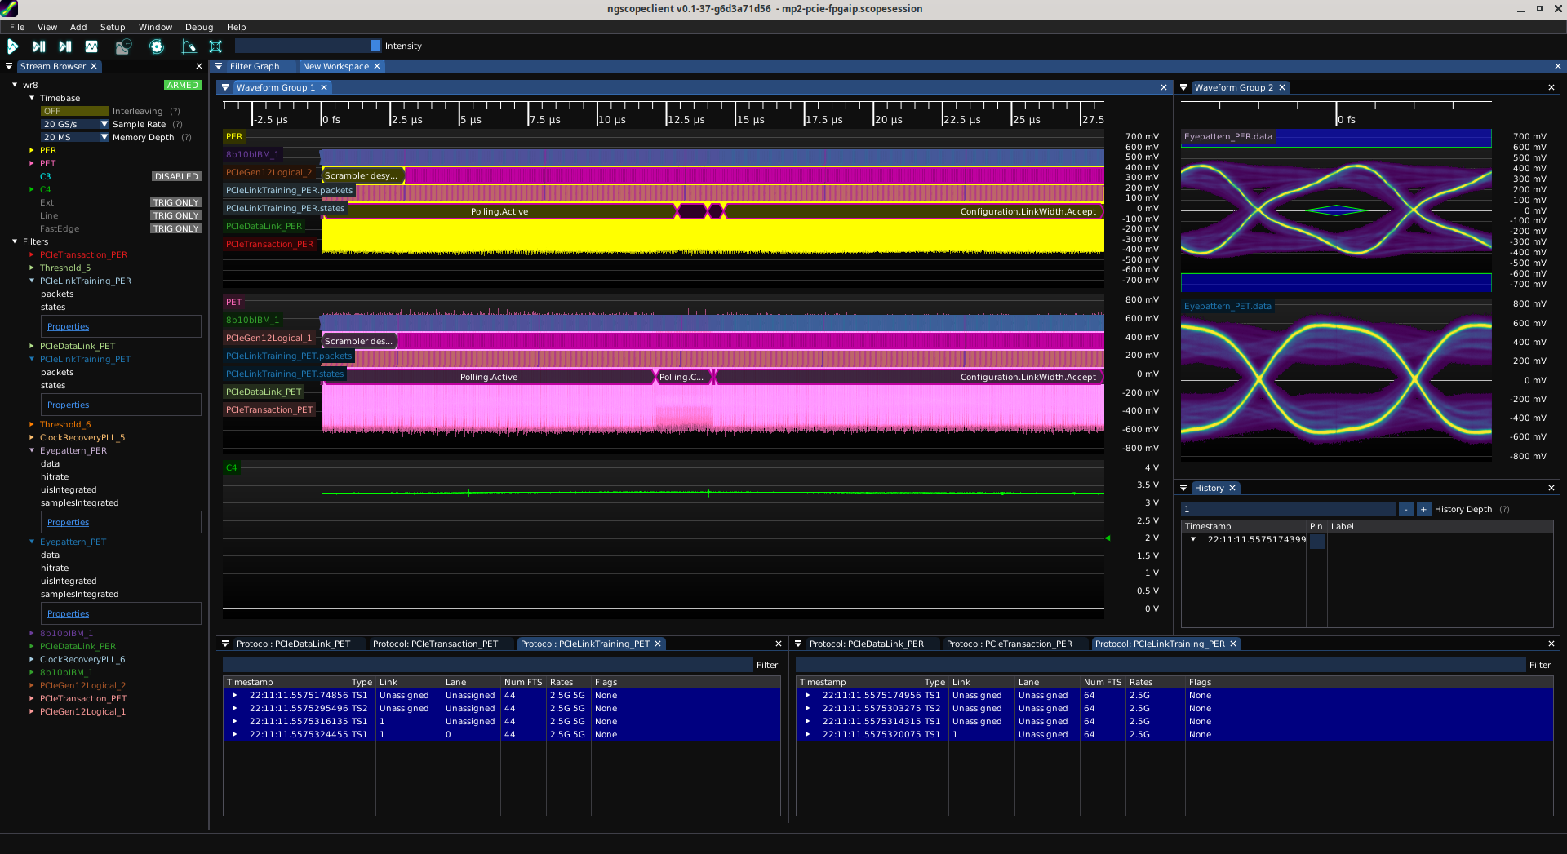This screenshot has height=854, width=1567.
Task: Switch to the Filter Graph tab
Action: (x=254, y=66)
